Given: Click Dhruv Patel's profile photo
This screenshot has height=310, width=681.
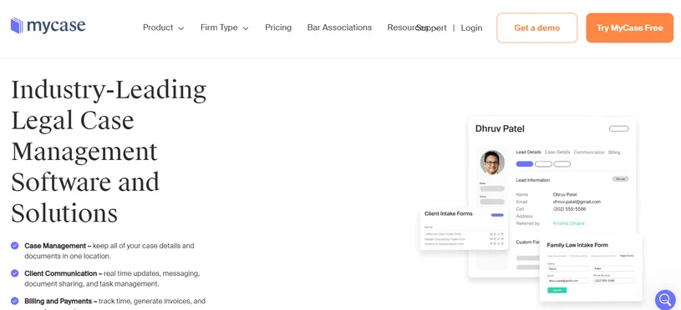Looking at the screenshot, I should pos(492,162).
